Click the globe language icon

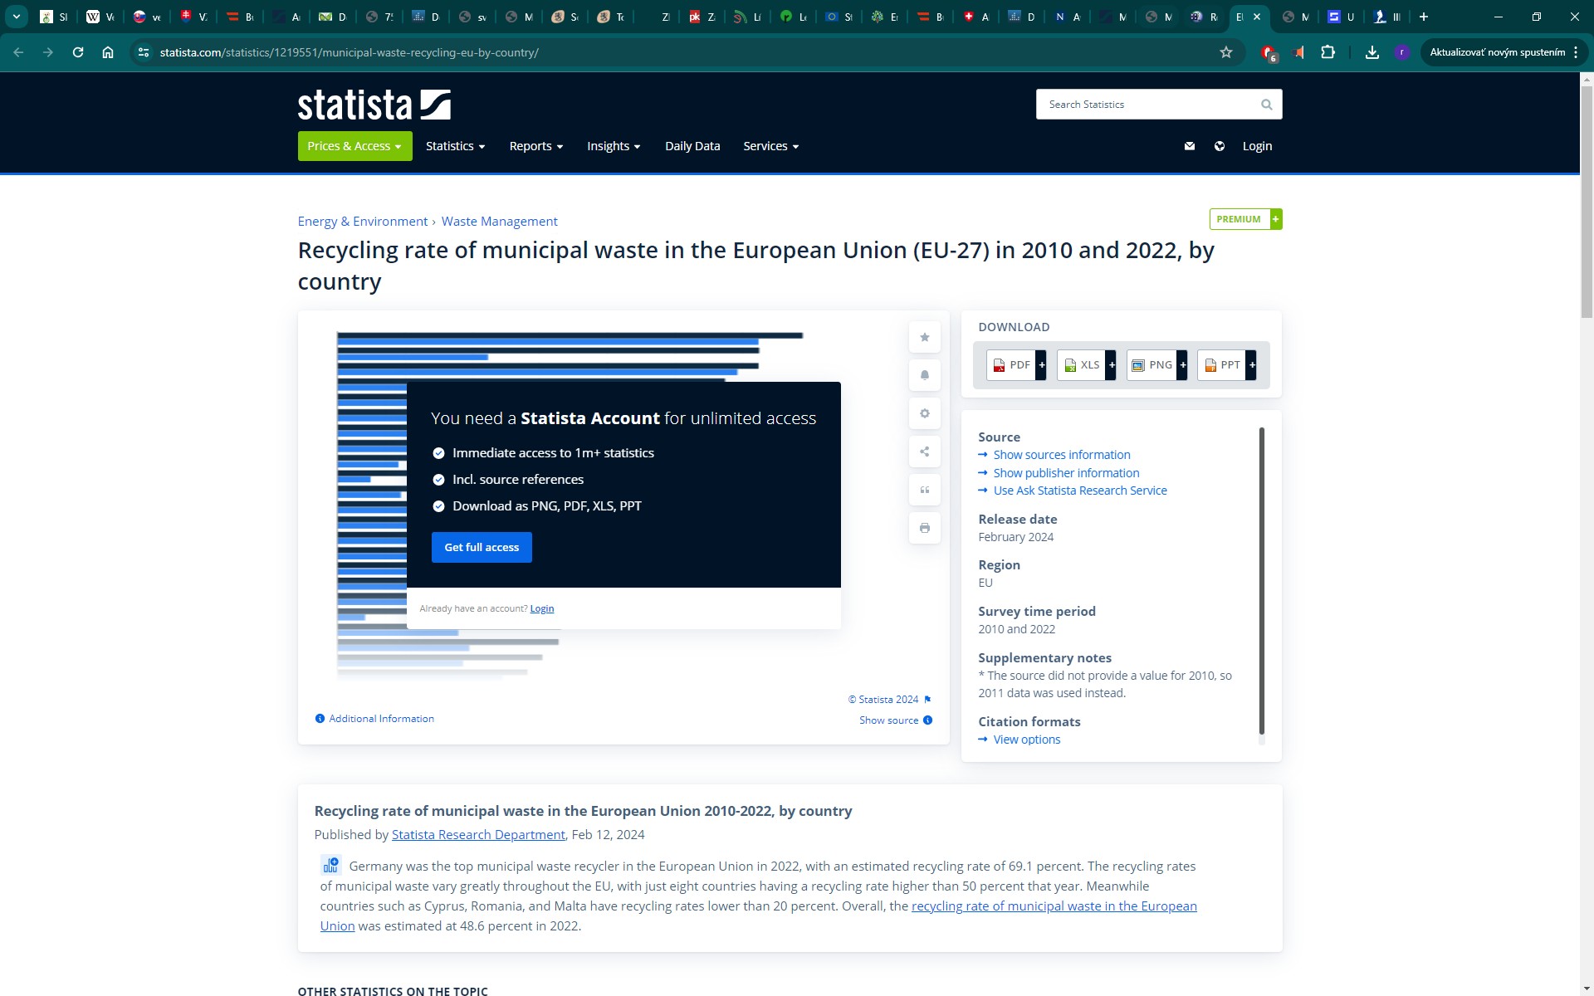coord(1220,146)
